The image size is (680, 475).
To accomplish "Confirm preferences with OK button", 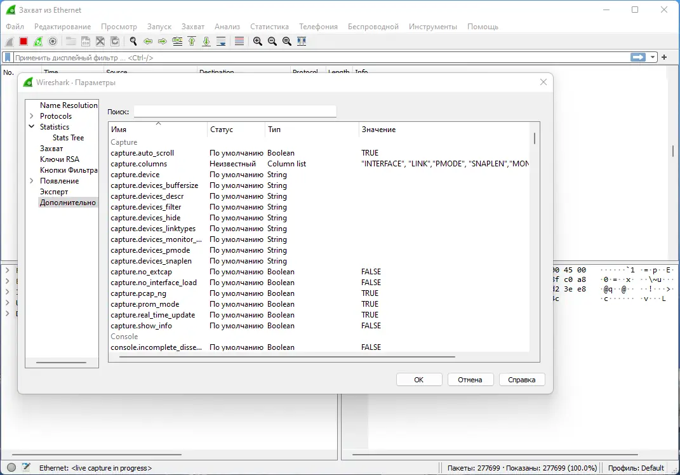I will tap(419, 380).
